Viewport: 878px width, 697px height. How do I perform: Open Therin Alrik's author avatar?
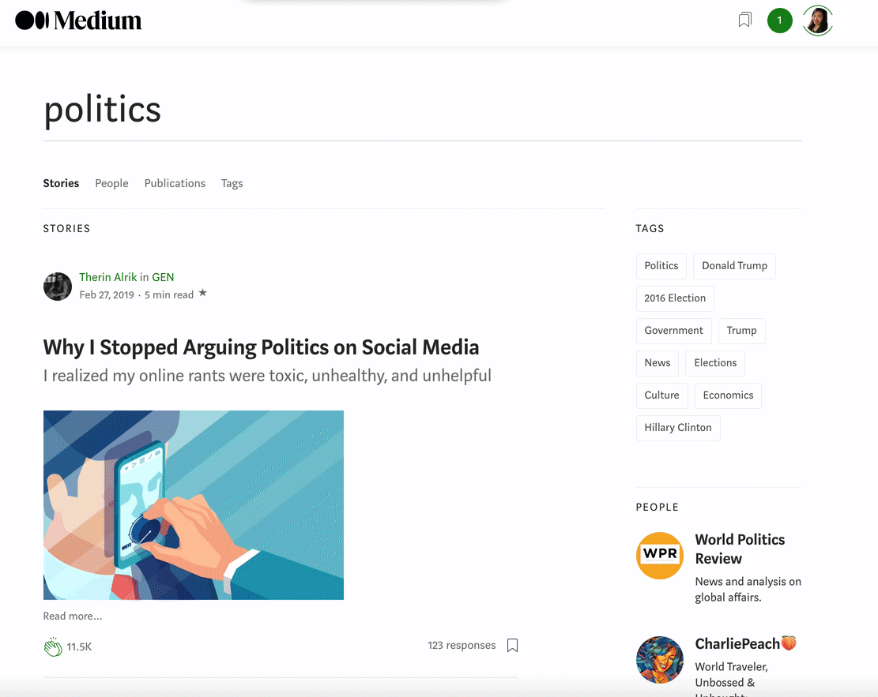coord(58,287)
